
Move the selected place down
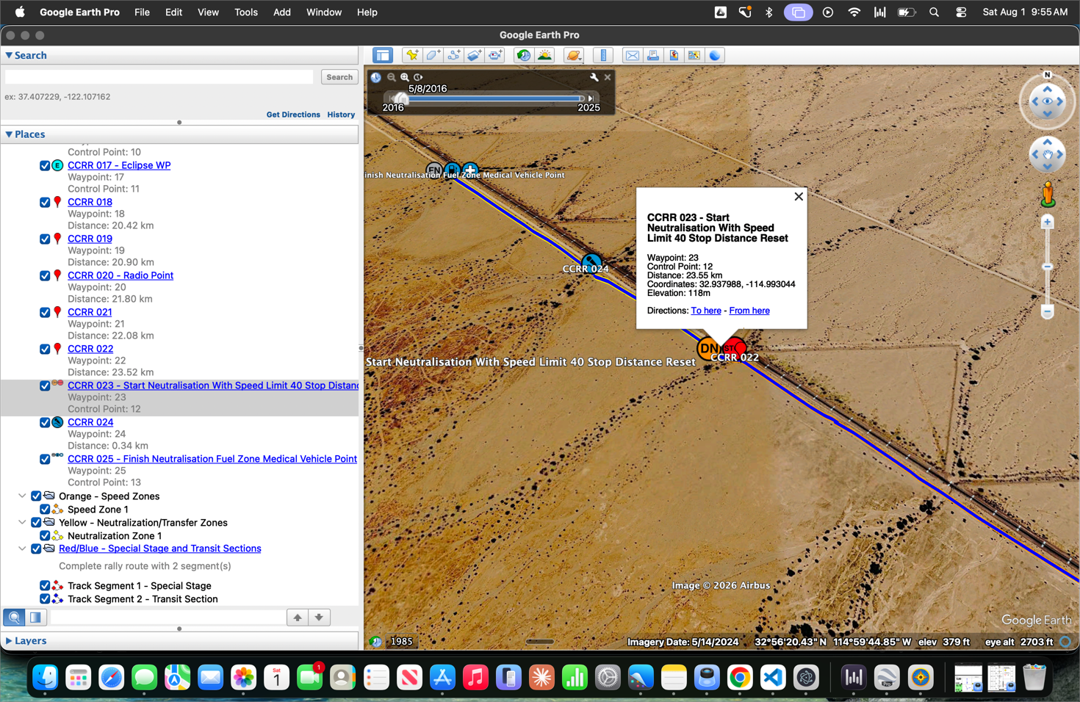pos(319,618)
